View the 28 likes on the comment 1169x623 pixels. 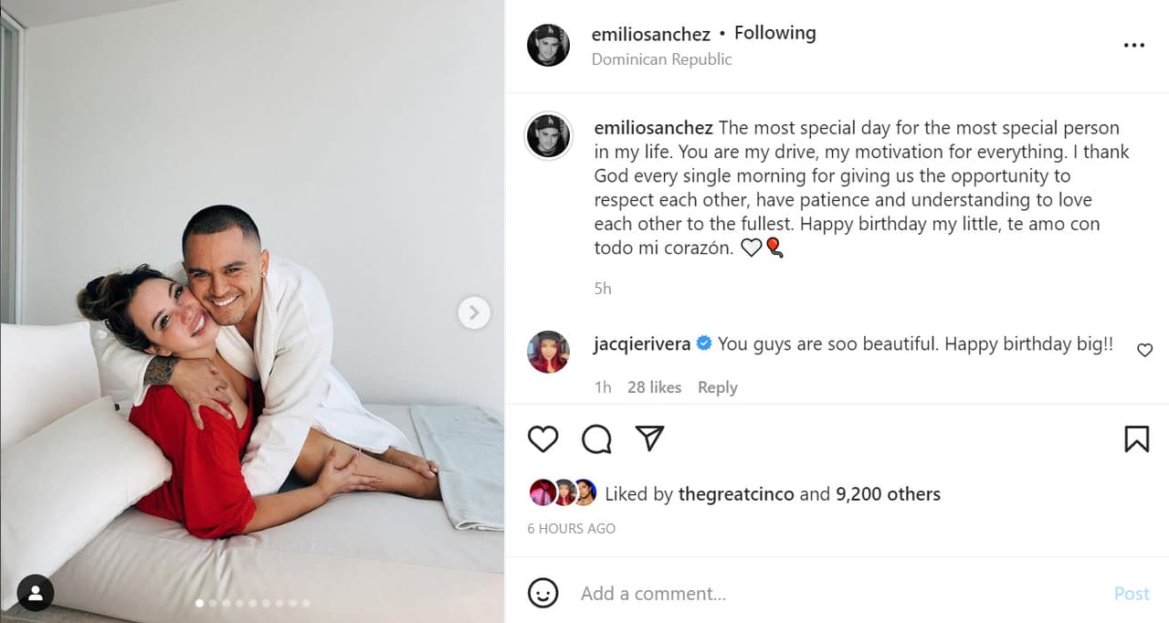coord(654,387)
